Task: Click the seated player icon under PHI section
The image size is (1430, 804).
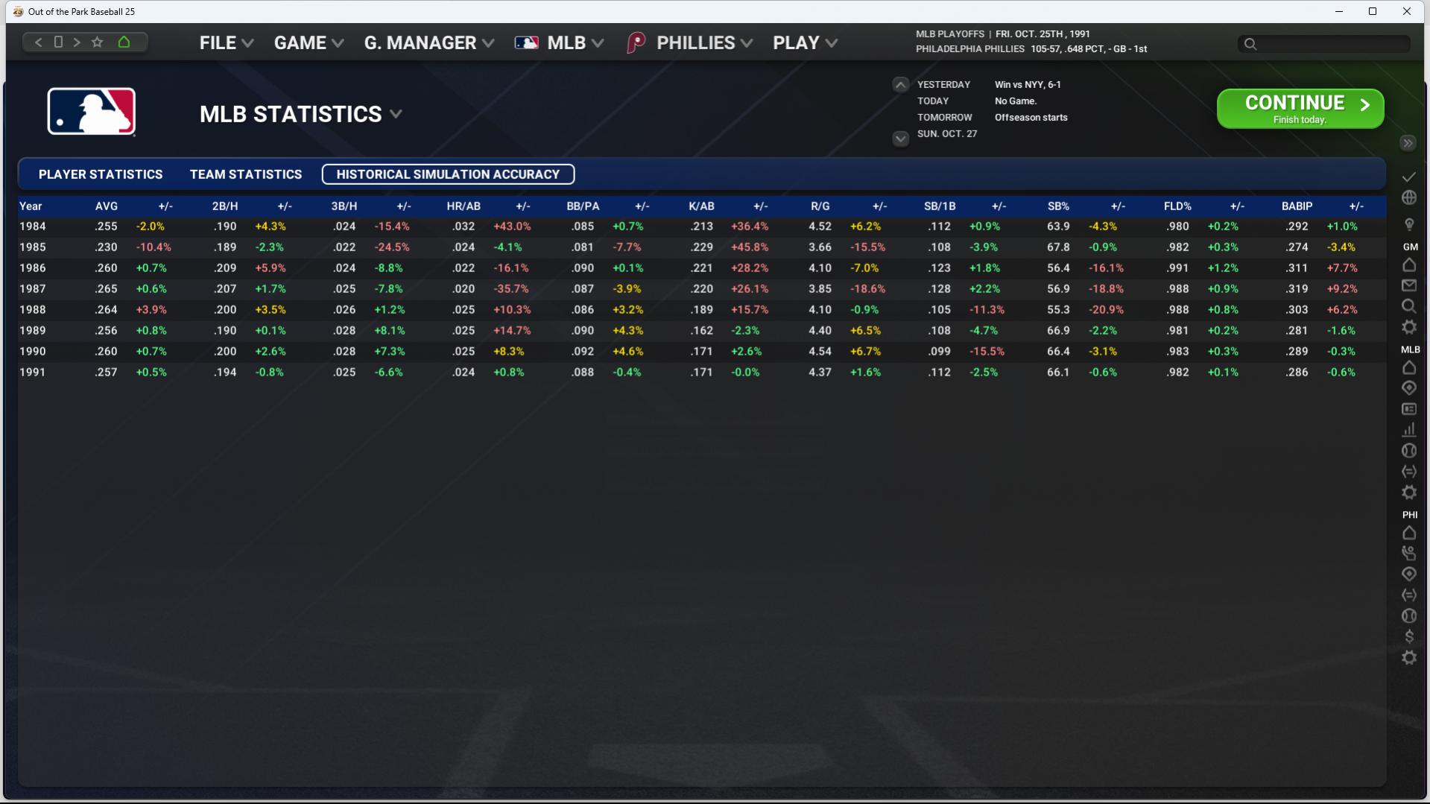Action: (1409, 553)
